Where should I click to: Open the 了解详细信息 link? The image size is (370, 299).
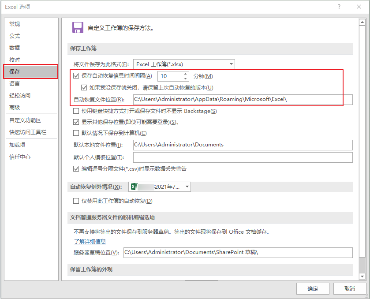coord(90,241)
